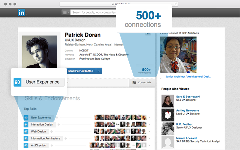Screen dimensions: 240x150
Task: Click the Safari window close button
Action: [x=6, y=4]
